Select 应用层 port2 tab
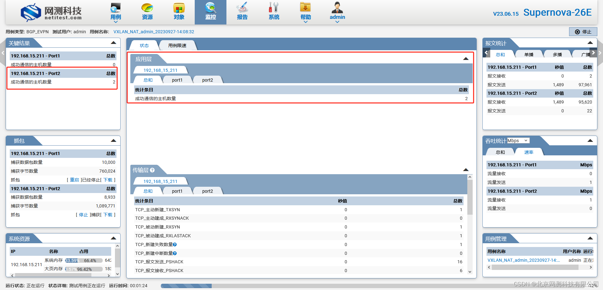603x290 pixels. 208,80
